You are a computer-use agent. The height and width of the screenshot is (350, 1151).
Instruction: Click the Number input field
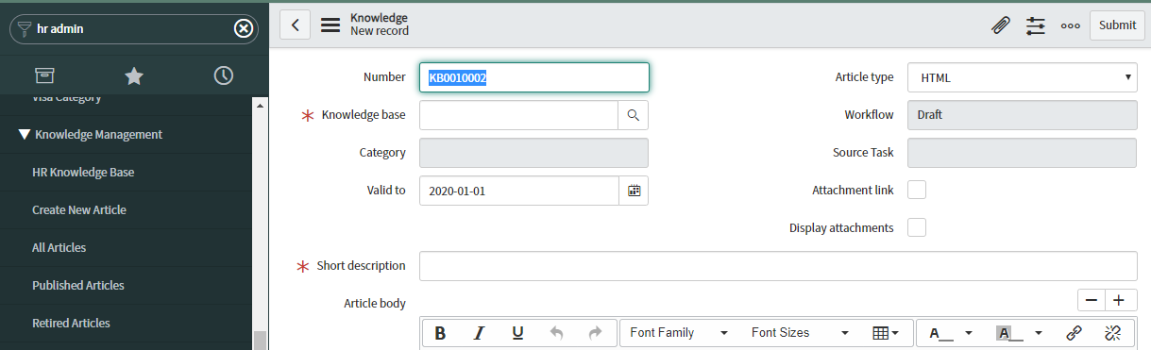click(533, 77)
